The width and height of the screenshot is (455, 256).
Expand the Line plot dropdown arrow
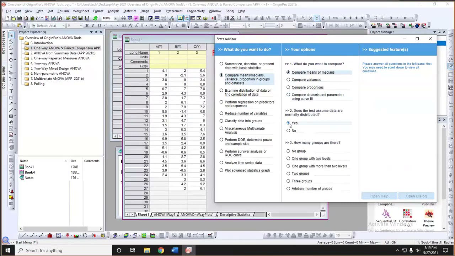[28, 235]
